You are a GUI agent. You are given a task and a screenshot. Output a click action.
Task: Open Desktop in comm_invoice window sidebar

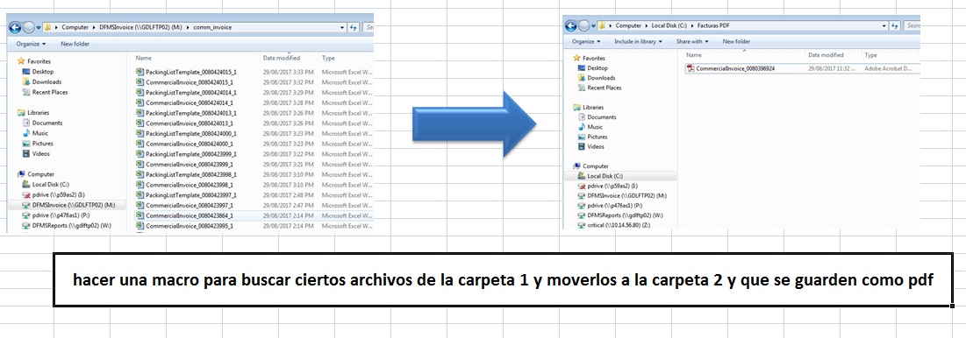42,72
